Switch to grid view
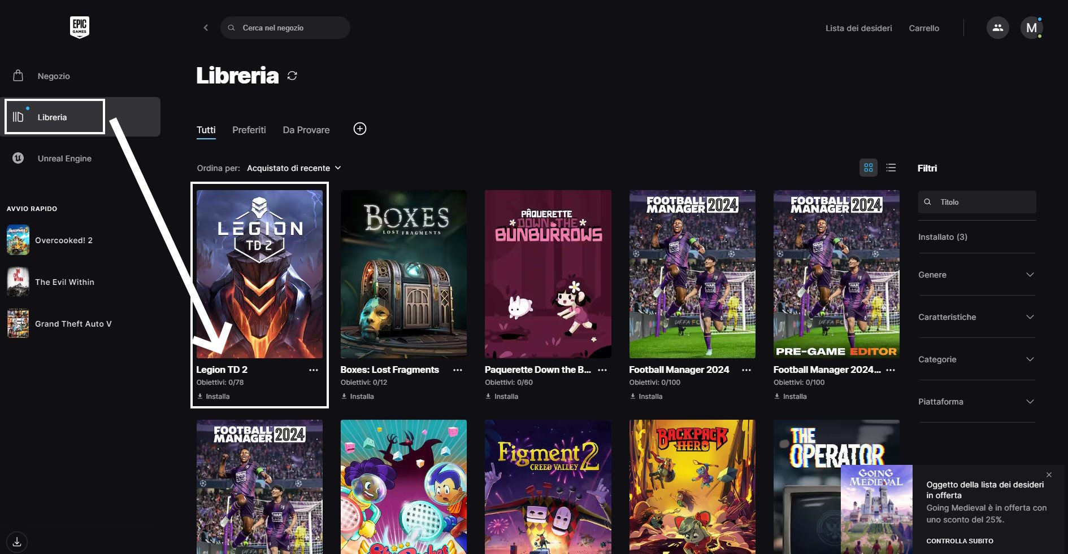 869,168
